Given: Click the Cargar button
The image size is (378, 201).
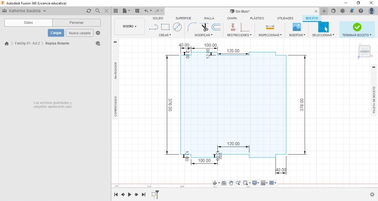Looking at the screenshot, I should coord(56,33).
